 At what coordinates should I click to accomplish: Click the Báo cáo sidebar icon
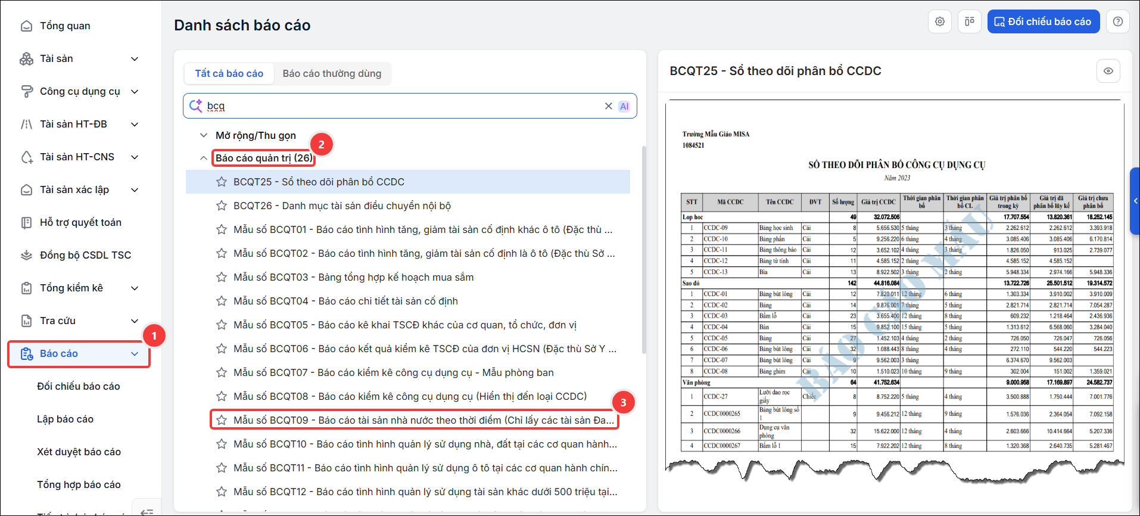click(26, 354)
